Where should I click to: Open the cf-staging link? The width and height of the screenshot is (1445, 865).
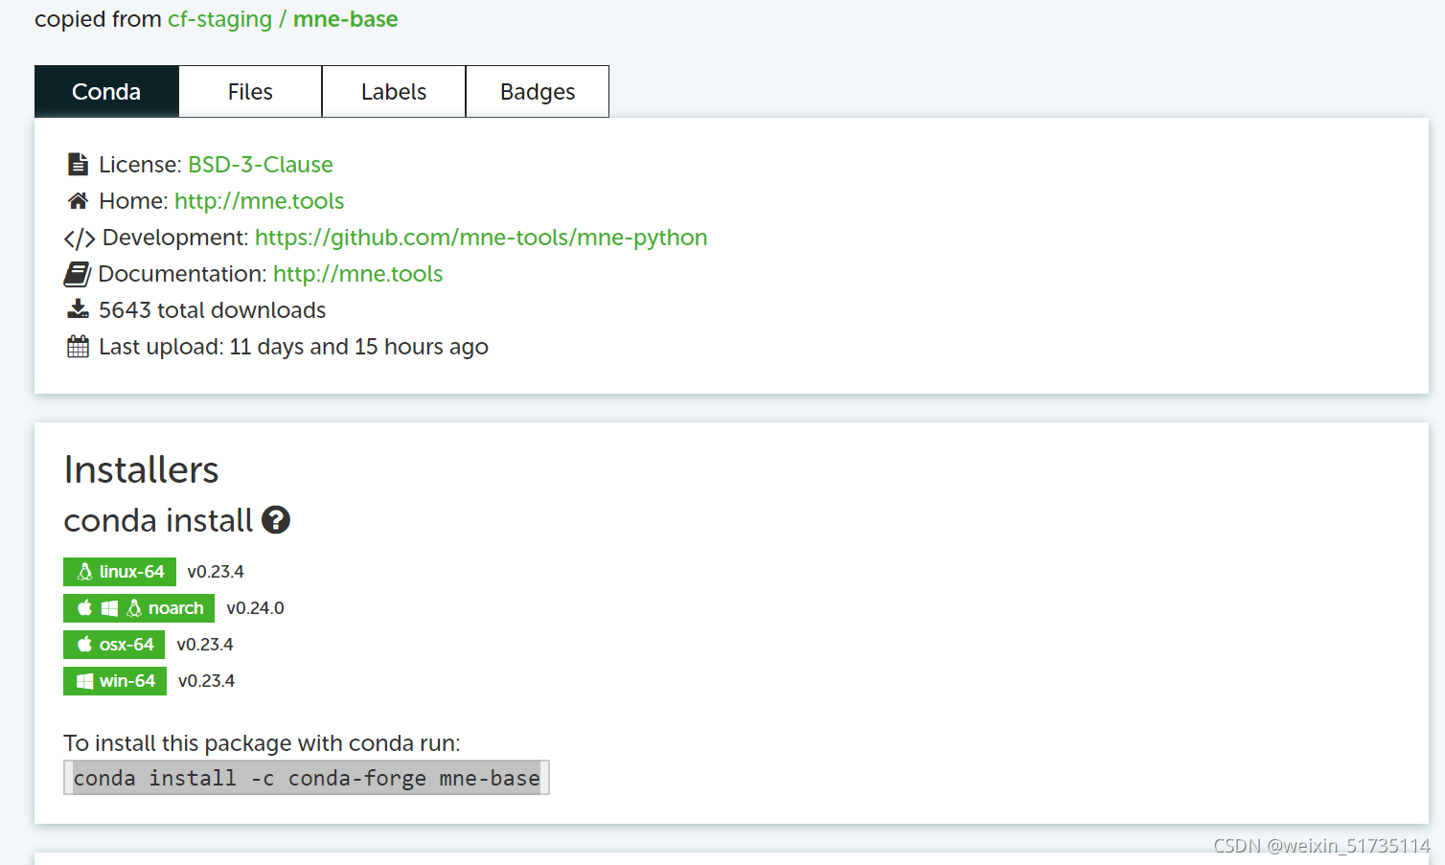click(219, 19)
